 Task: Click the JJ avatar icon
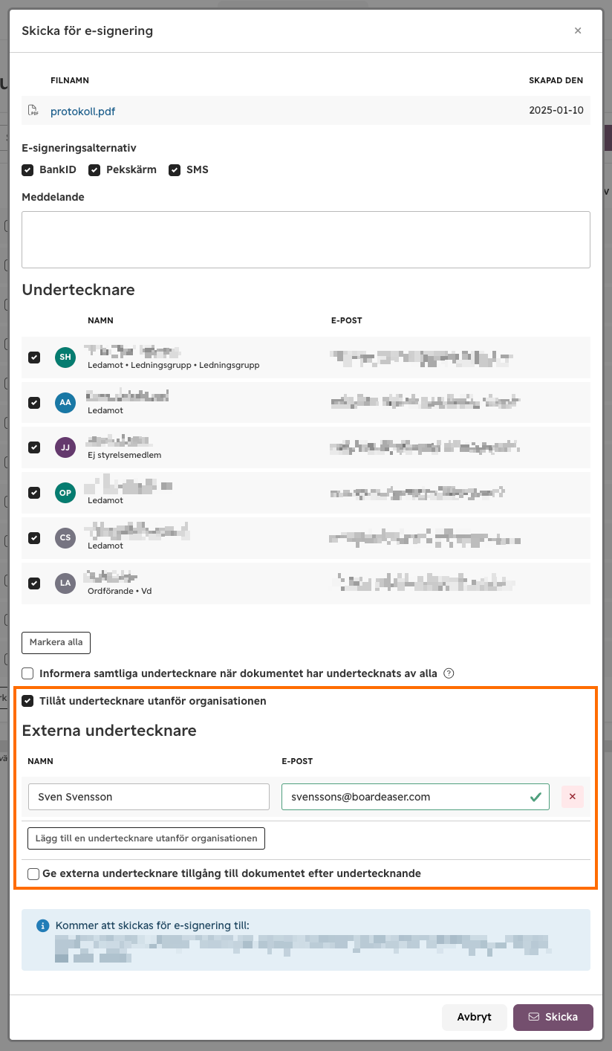[65, 447]
